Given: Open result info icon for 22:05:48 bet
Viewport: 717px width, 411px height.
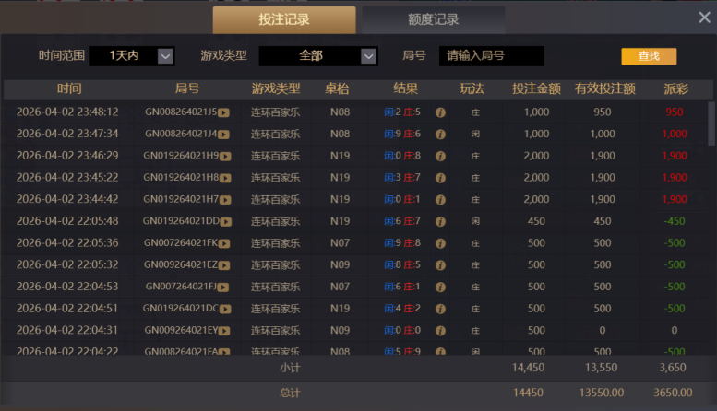Looking at the screenshot, I should 440,221.
